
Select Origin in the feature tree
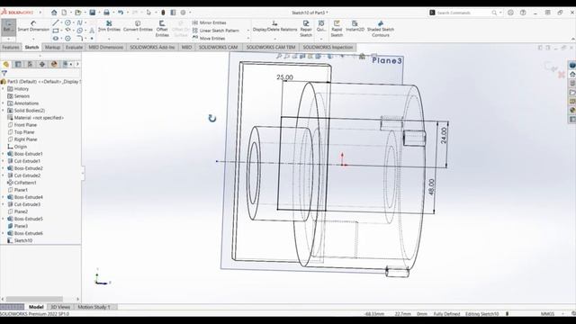17,147
